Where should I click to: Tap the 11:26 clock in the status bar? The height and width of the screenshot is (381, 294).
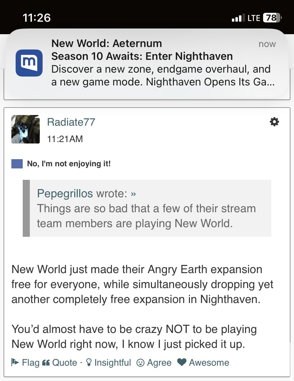point(37,18)
